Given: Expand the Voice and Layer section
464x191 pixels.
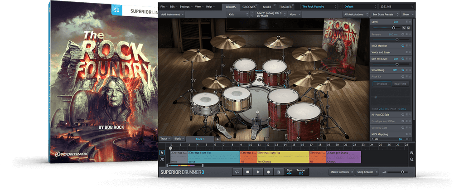Looking at the screenshot, I should [x=410, y=52].
